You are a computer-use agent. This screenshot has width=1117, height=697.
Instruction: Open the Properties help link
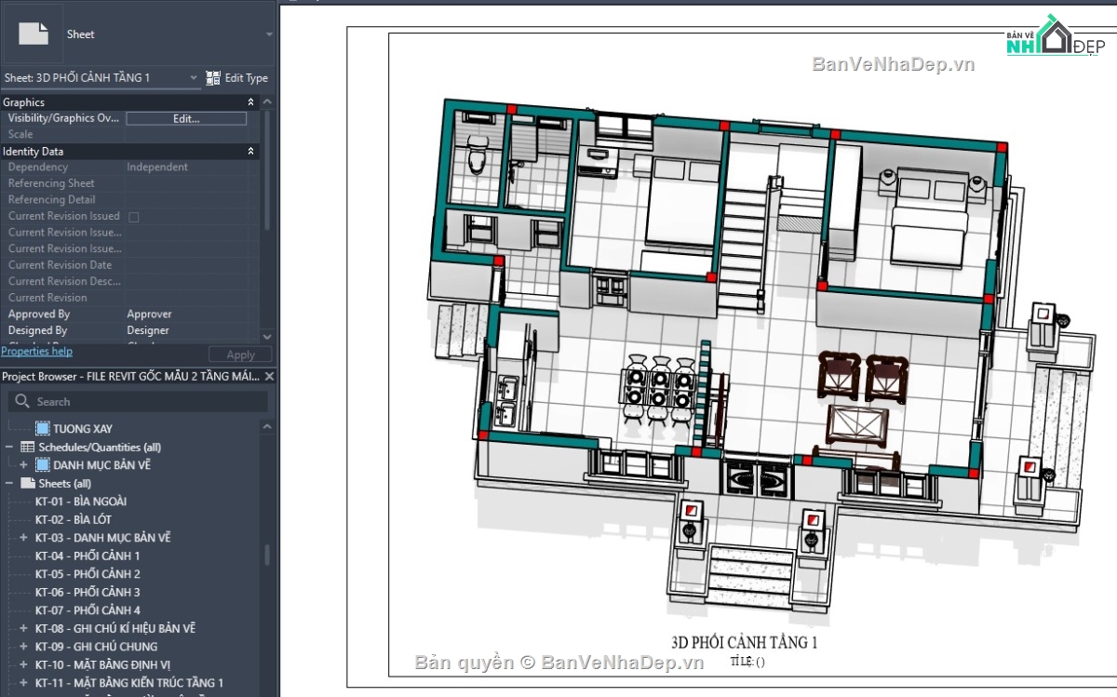(x=36, y=352)
